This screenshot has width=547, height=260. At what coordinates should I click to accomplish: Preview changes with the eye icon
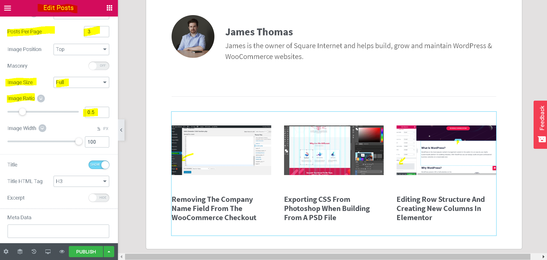pos(62,251)
